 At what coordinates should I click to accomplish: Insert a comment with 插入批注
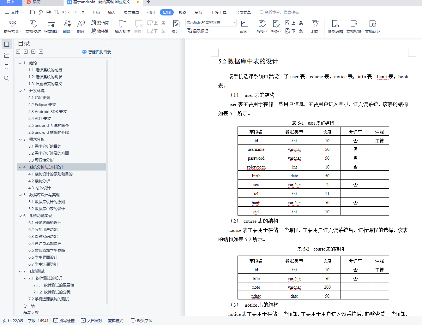122,27
